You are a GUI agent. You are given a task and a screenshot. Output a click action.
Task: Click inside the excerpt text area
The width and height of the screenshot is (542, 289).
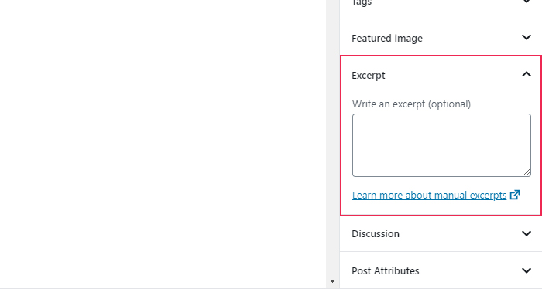441,145
